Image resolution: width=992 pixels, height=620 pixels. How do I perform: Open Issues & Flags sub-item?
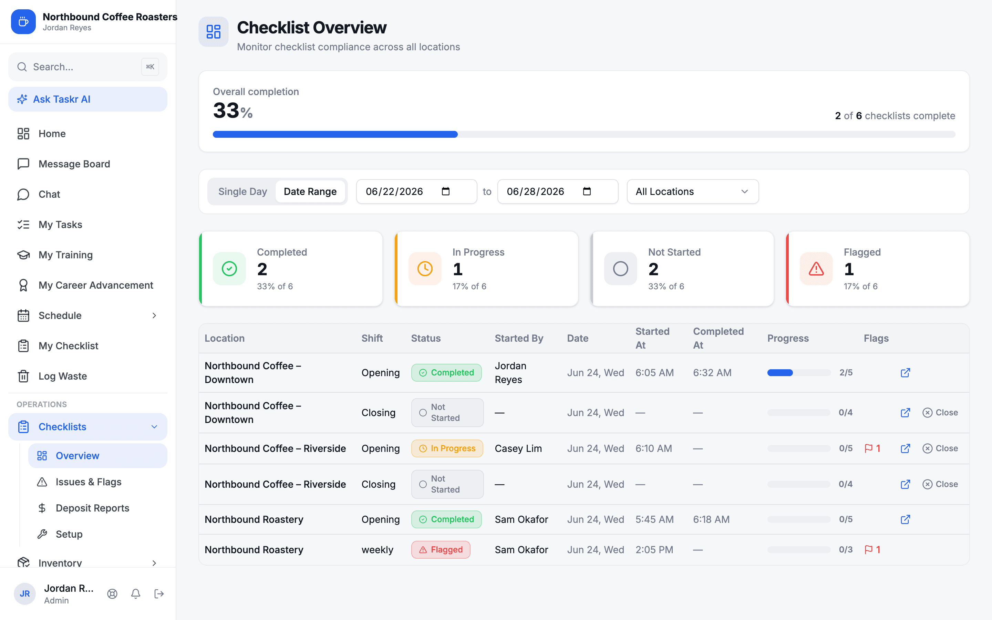97,482
